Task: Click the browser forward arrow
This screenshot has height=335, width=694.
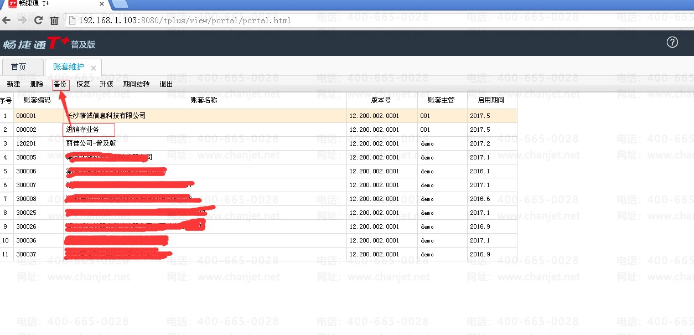Action: (x=23, y=20)
